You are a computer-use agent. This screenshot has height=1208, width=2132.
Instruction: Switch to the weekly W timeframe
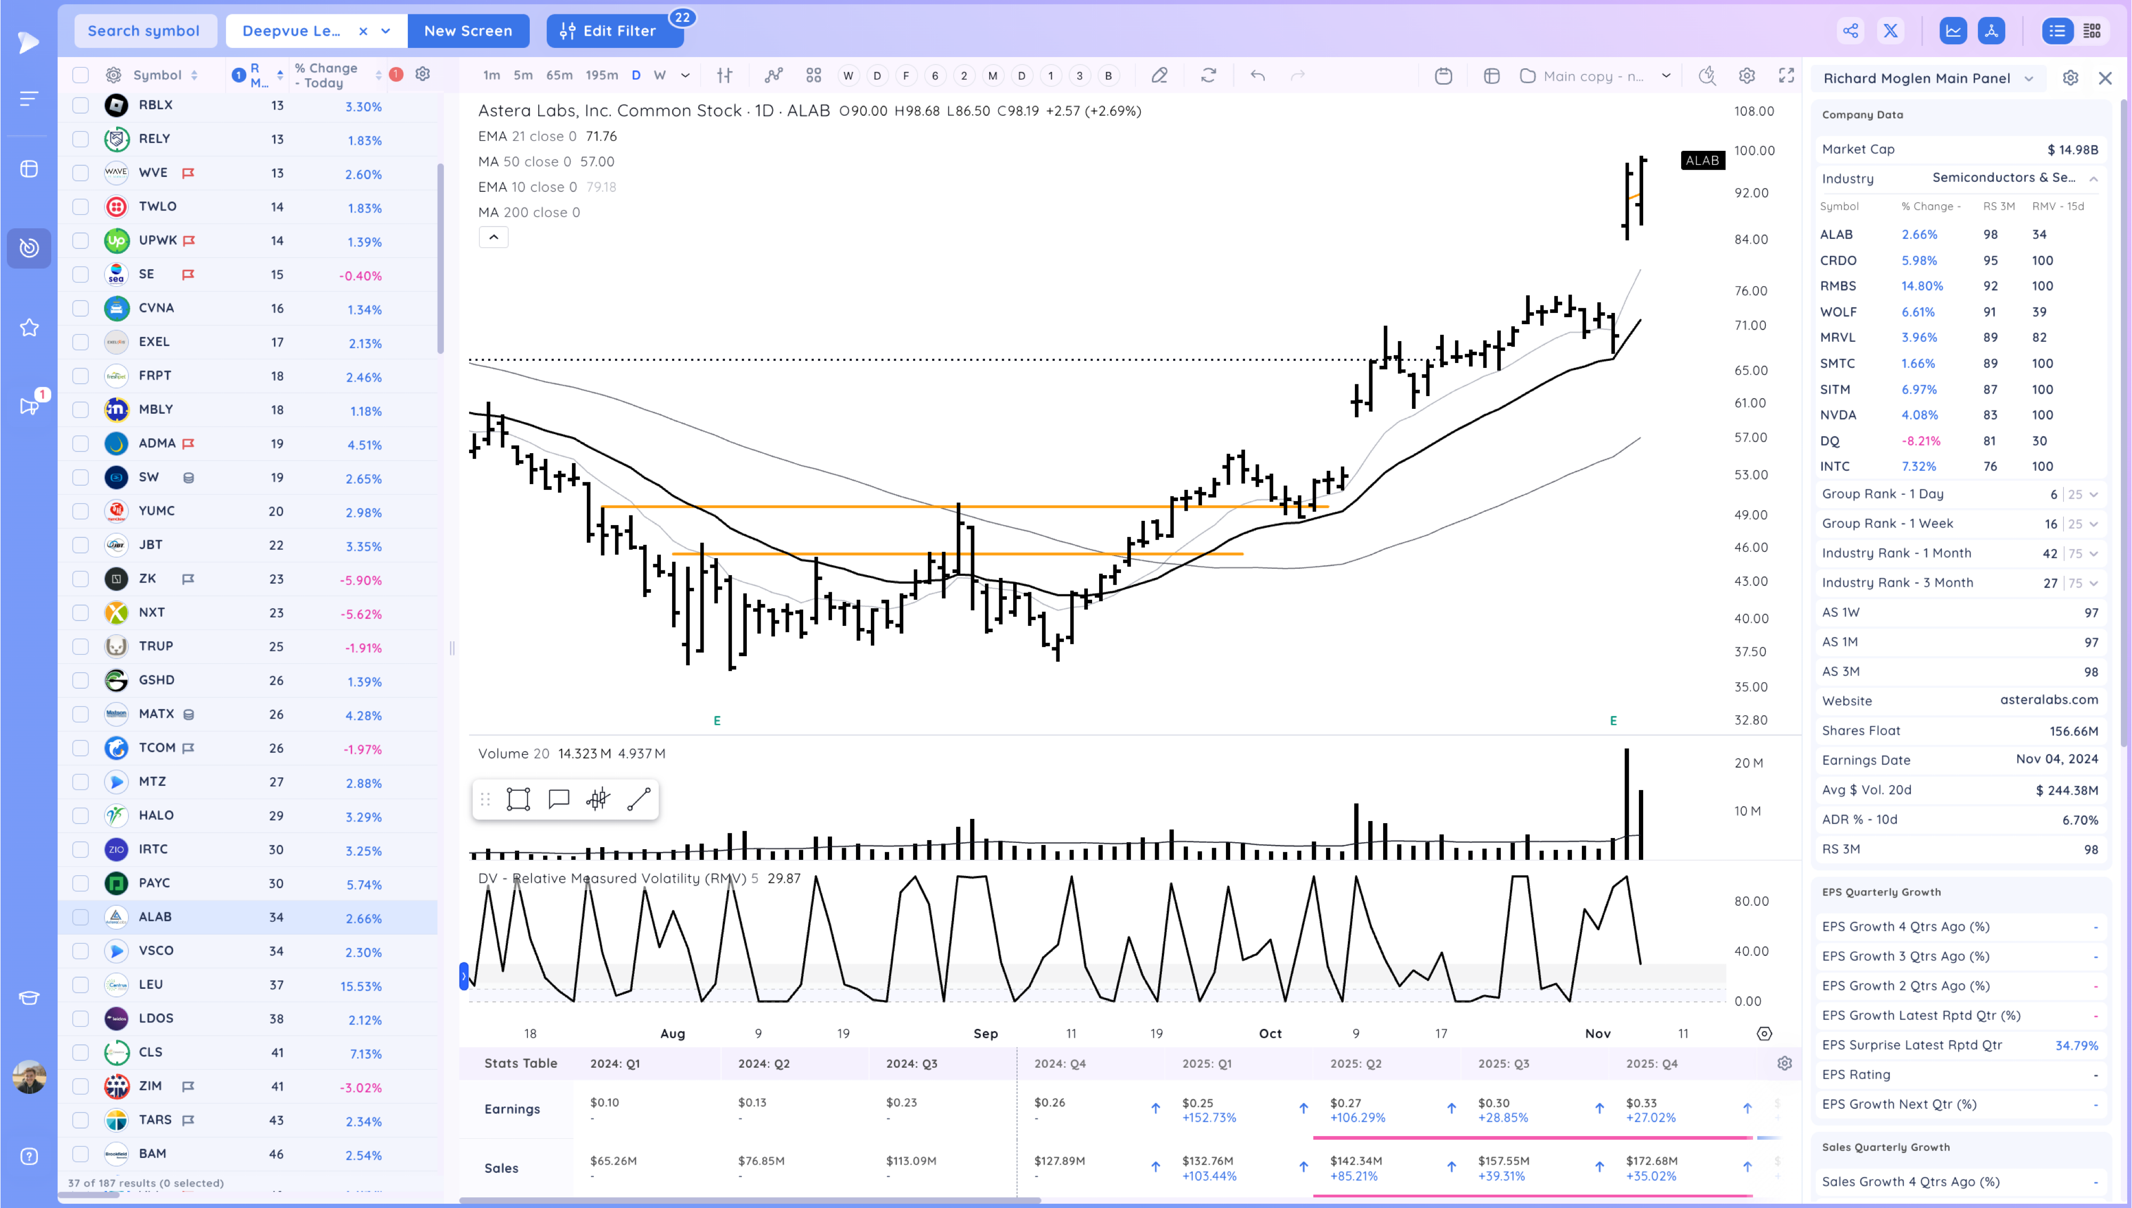coord(659,75)
